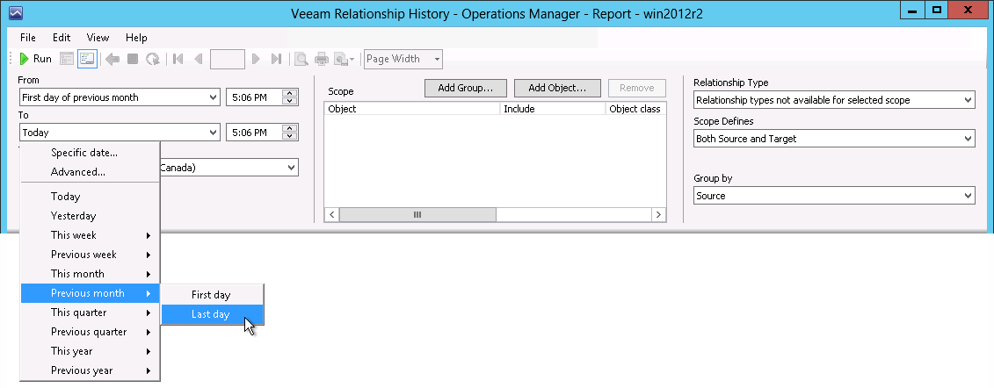This screenshot has height=388, width=994.
Task: Click the Remove button
Action: click(x=636, y=88)
